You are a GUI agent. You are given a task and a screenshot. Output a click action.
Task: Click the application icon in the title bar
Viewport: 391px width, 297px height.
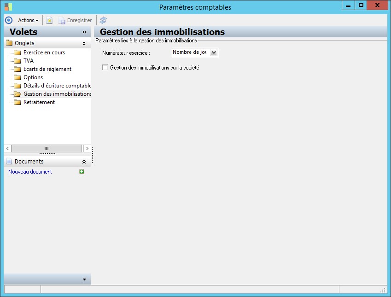click(8, 7)
